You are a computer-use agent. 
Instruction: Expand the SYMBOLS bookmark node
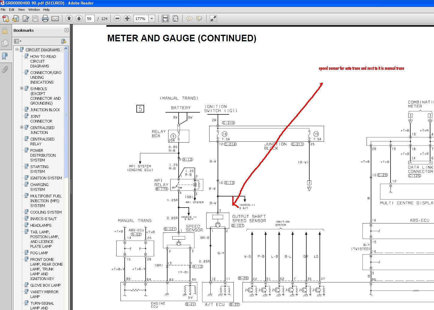click(x=22, y=88)
